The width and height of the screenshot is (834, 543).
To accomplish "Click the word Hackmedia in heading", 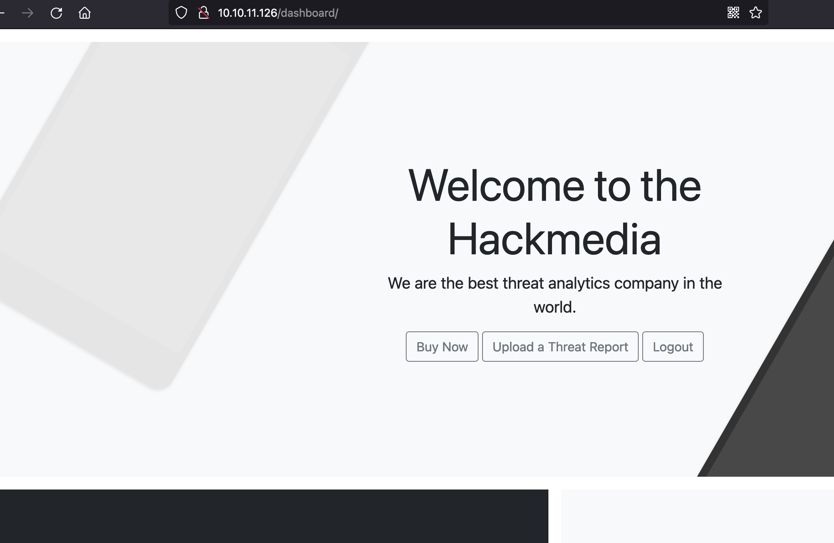I will coord(554,239).
